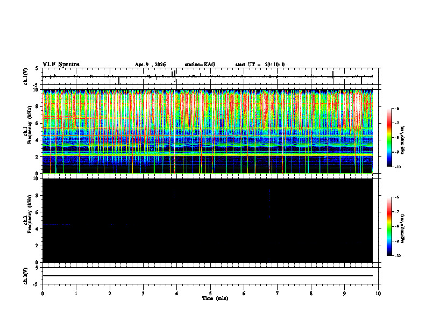Click the "7" tick on the time axis
Viewport: 426px width, 329px height.
point(278,294)
